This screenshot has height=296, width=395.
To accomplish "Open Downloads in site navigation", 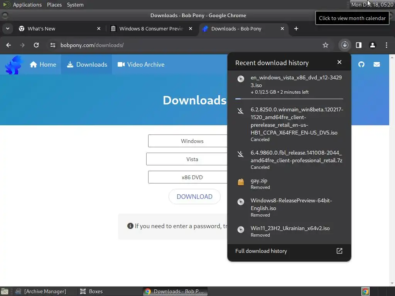I will tap(87, 64).
